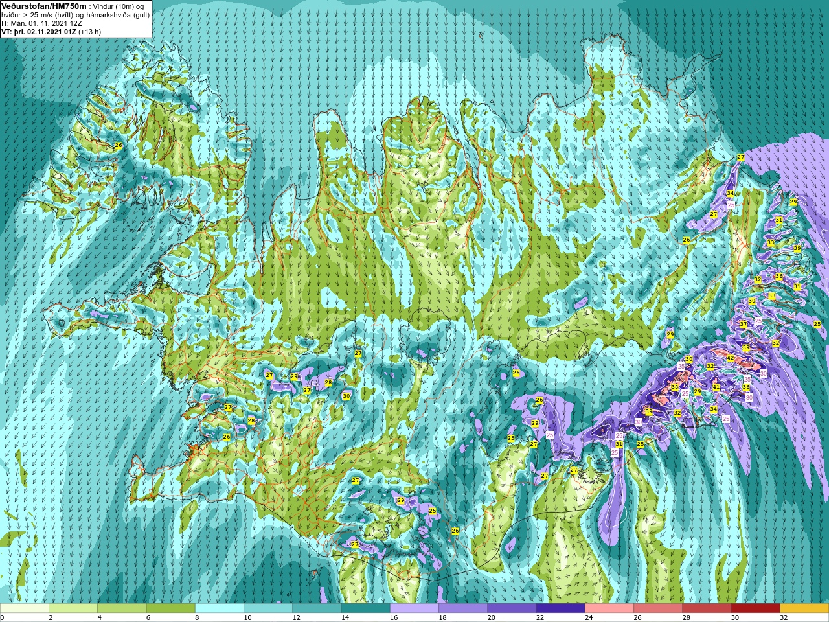Select the 6–8 m/s olive green legend swatch
829x622 pixels.
click(x=170, y=608)
